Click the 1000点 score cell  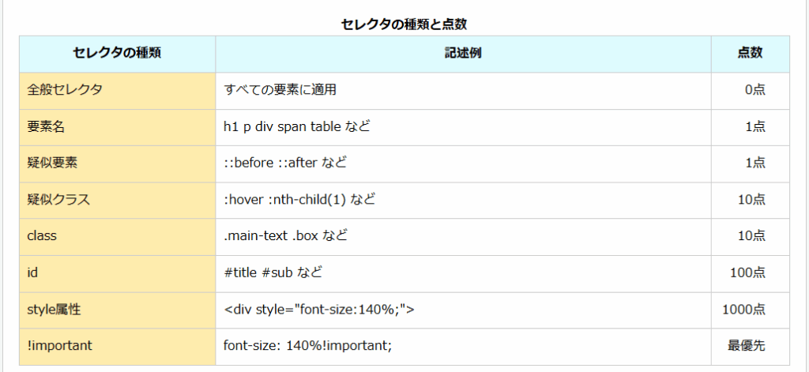pyautogui.click(x=751, y=310)
